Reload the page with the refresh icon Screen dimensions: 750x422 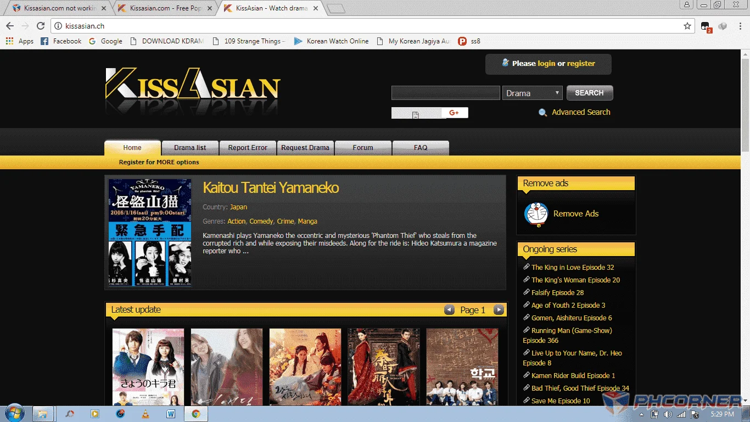41,26
